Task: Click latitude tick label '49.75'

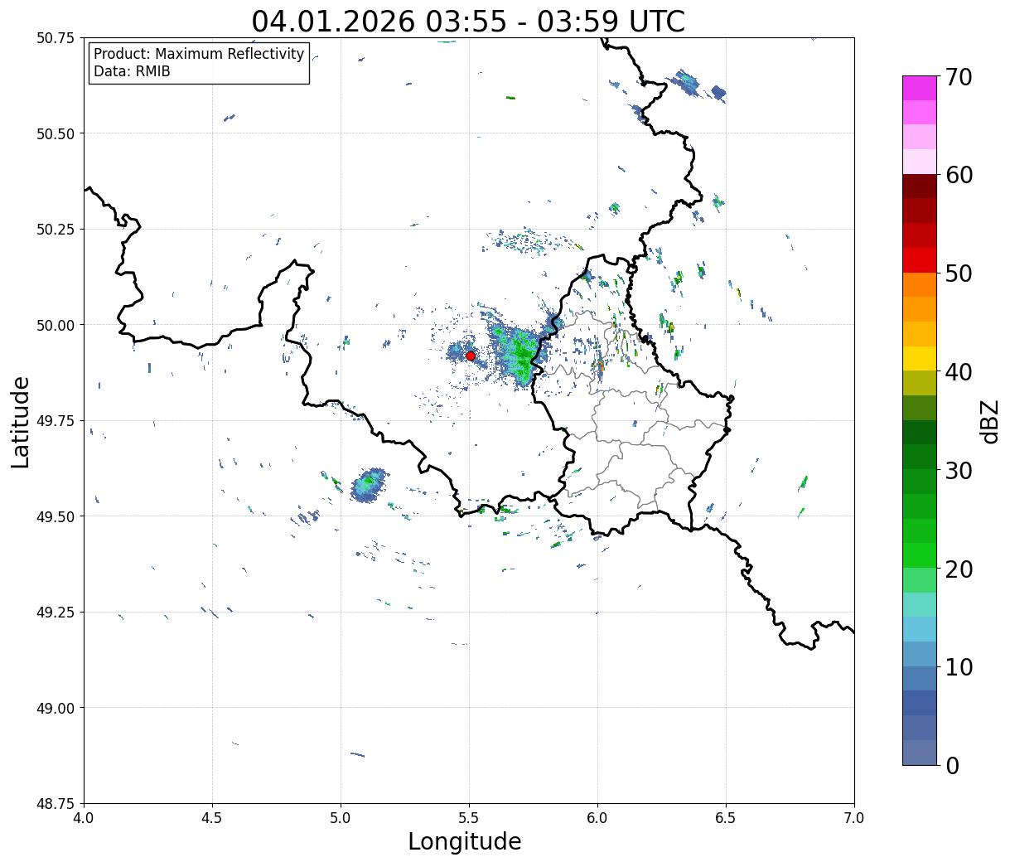Action: [55, 421]
